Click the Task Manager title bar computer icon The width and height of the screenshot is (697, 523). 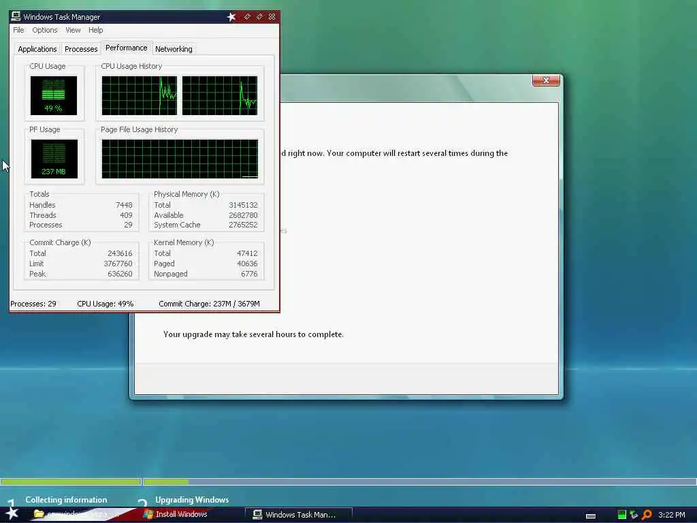click(16, 16)
